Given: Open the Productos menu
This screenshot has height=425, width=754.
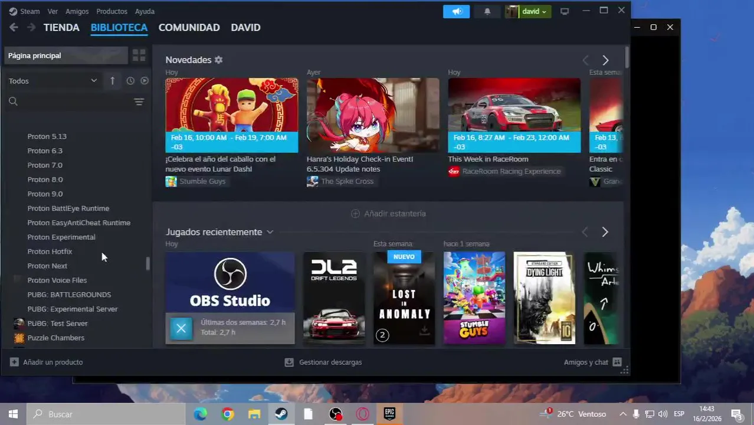Looking at the screenshot, I should (x=112, y=11).
